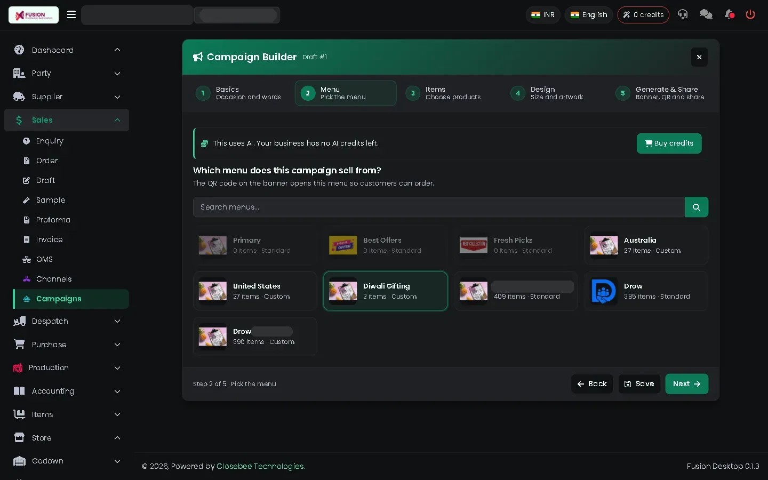Select the Drow 385 items menu thumbnail
Screen dimensions: 768x480
coord(604,291)
